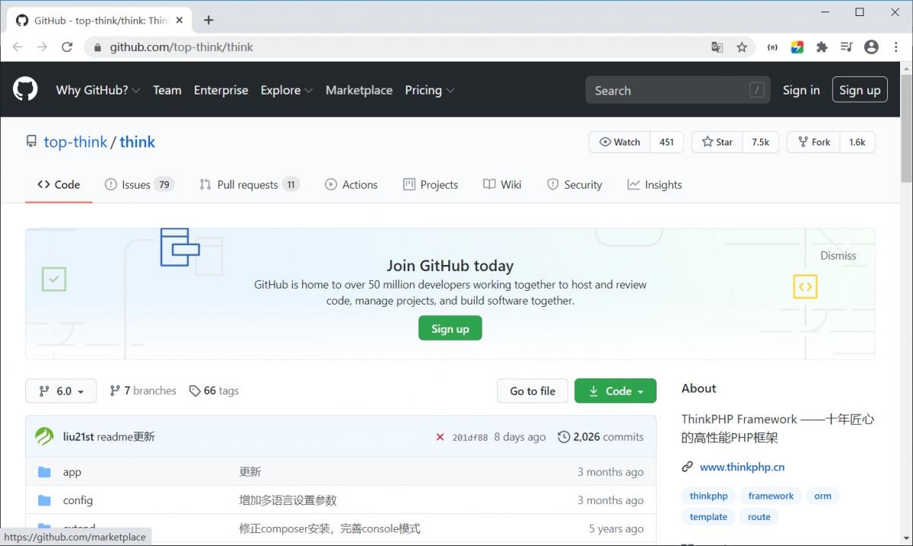Open the 2,026 commits history link
This screenshot has height=546, width=913.
coord(600,437)
